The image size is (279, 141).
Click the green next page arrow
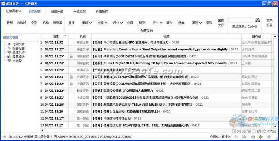pyautogui.click(x=261, y=137)
